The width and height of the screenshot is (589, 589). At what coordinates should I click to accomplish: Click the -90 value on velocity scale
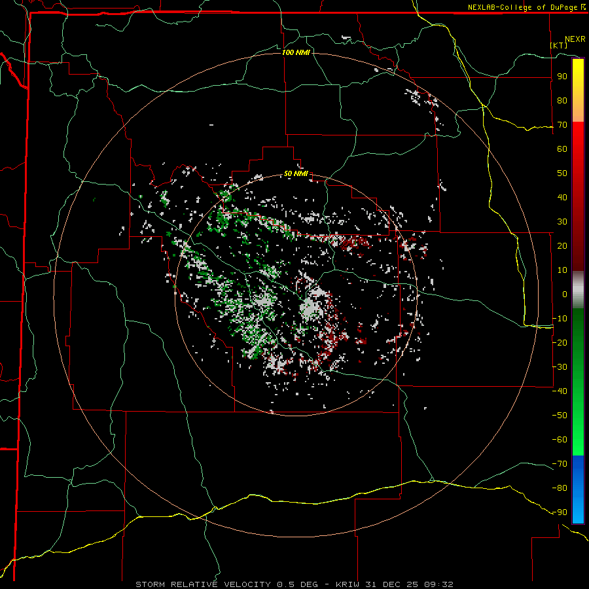coord(560,512)
